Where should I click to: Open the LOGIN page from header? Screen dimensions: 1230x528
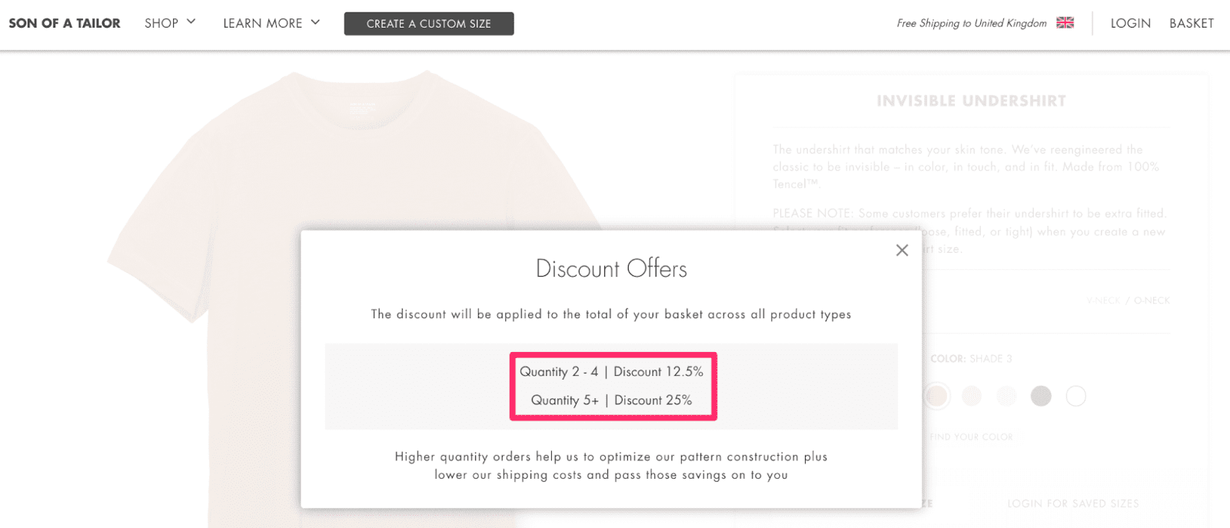coord(1129,23)
